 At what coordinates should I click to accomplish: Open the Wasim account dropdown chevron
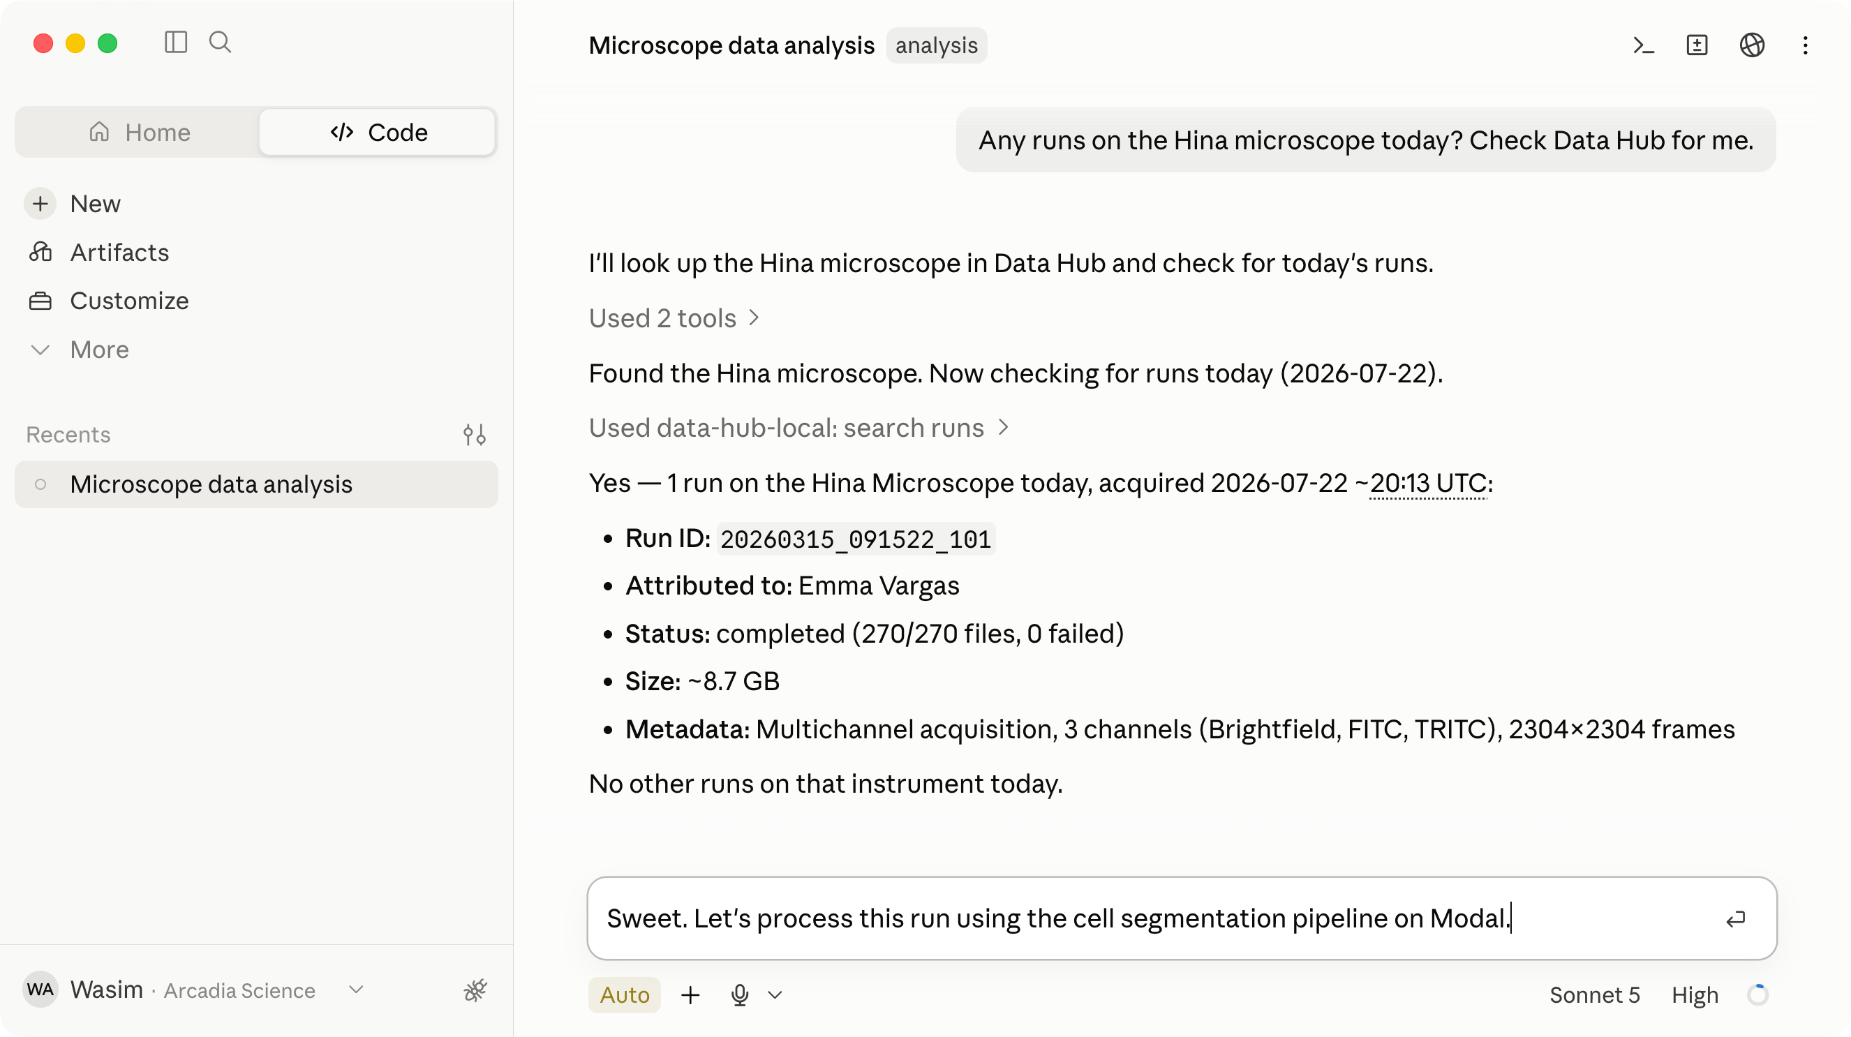356,990
